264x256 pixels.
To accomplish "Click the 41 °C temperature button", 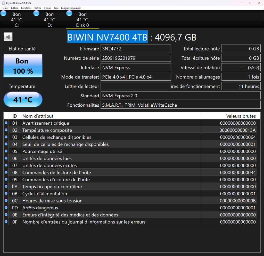I will pos(23,99).
